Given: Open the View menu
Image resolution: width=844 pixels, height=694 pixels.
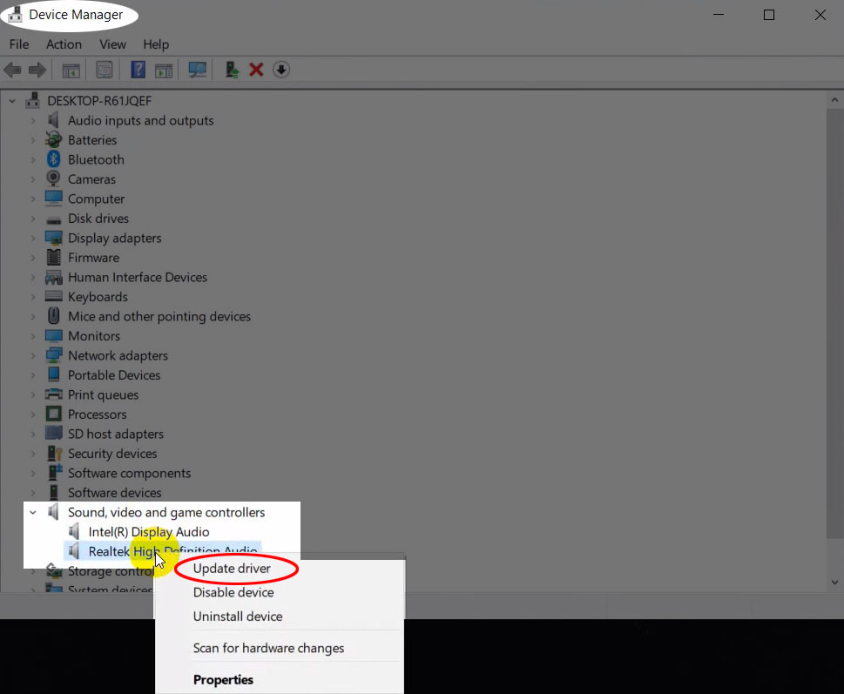Looking at the screenshot, I should tap(112, 44).
